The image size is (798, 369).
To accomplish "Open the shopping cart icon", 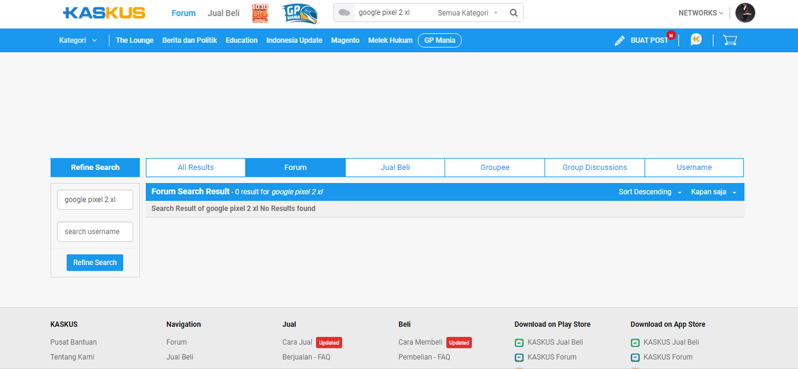I will [x=729, y=40].
